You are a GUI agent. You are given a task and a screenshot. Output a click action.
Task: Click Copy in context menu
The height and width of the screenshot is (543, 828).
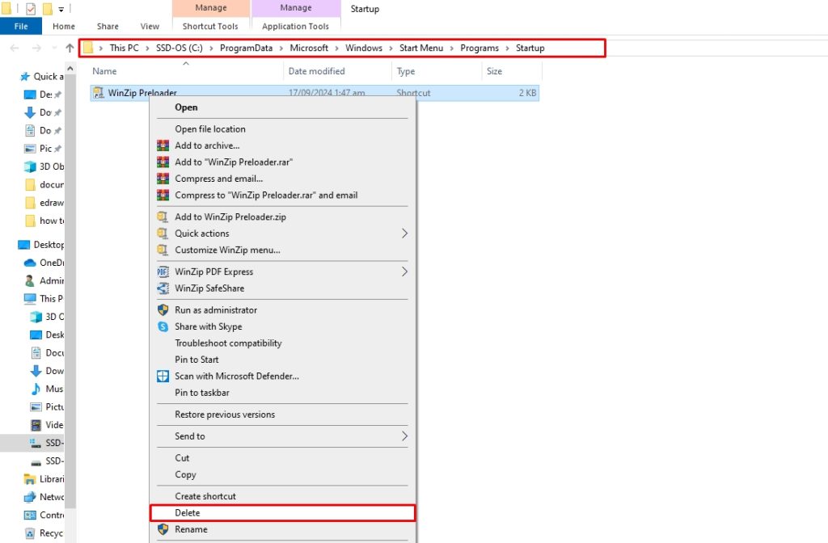click(282, 474)
